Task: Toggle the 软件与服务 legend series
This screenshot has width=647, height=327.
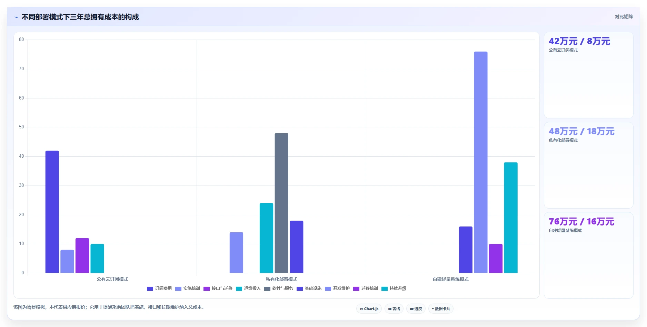Action: pyautogui.click(x=279, y=288)
